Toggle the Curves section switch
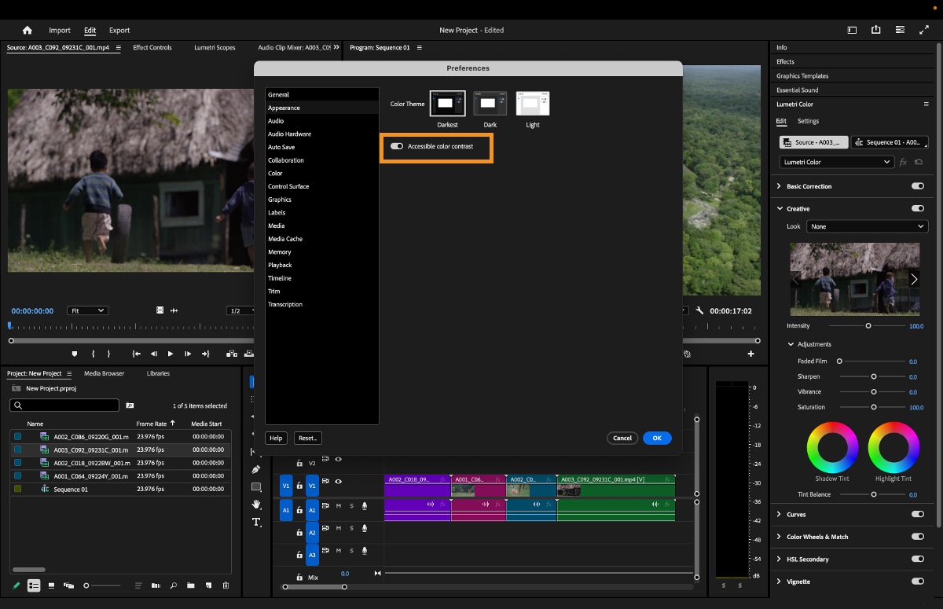The height and width of the screenshot is (609, 943). [x=917, y=515]
